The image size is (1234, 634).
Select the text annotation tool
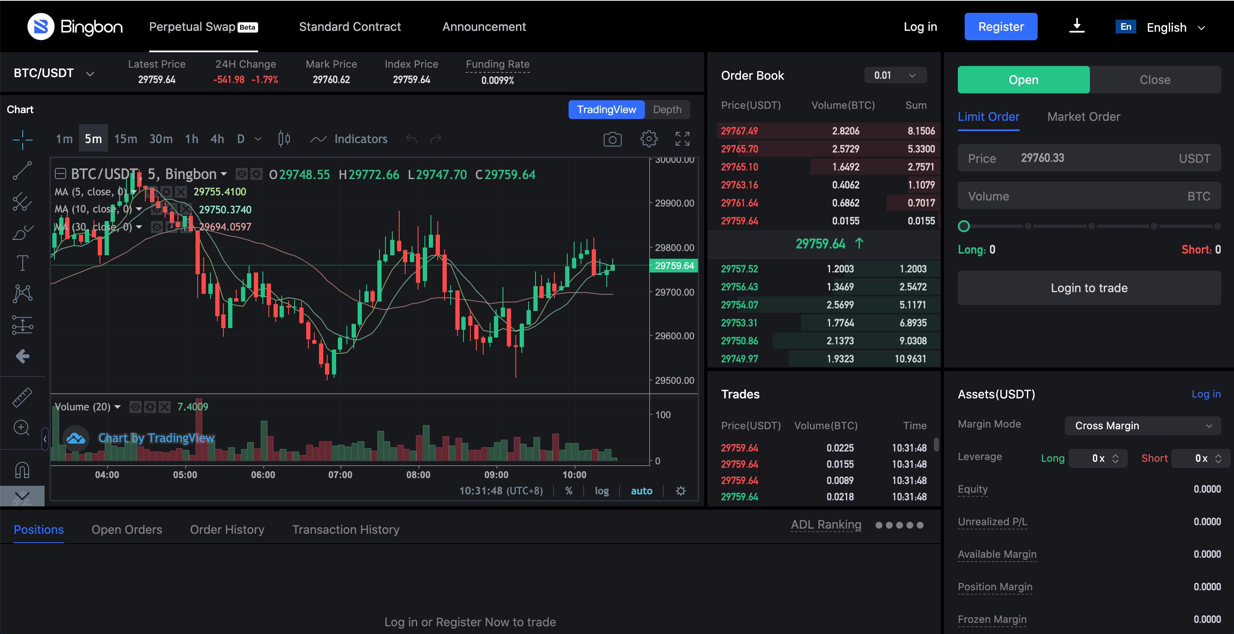(22, 263)
